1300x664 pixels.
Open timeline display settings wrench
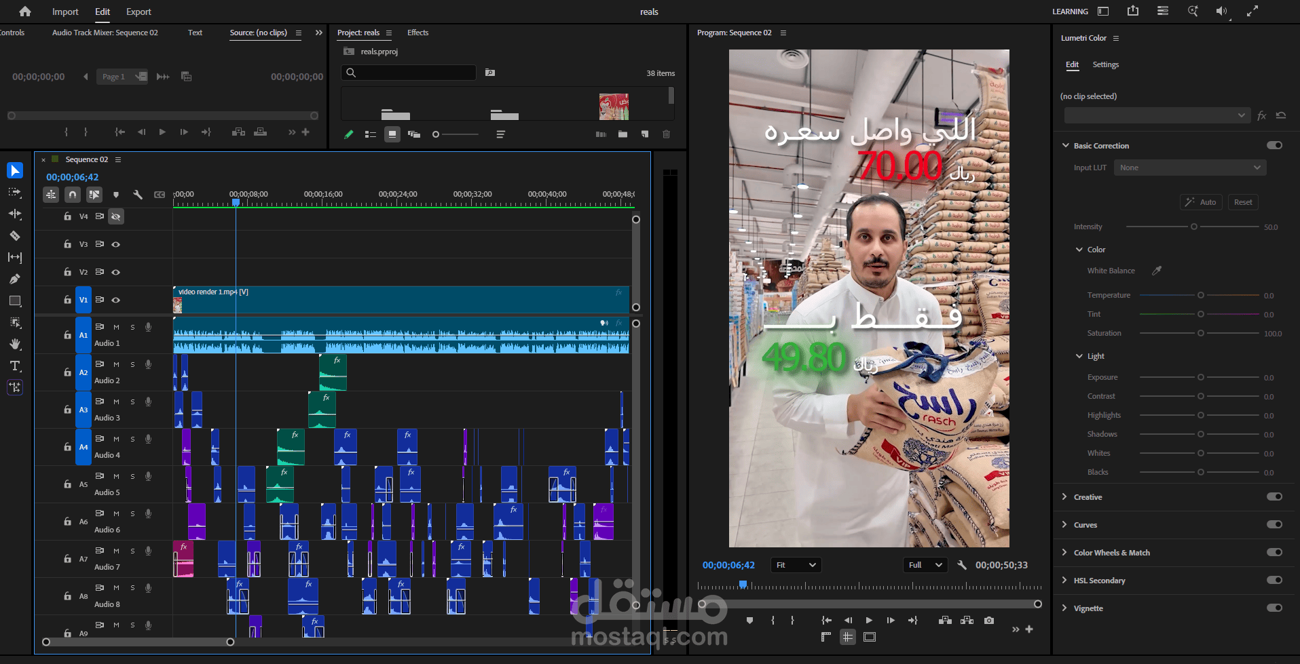coord(138,195)
